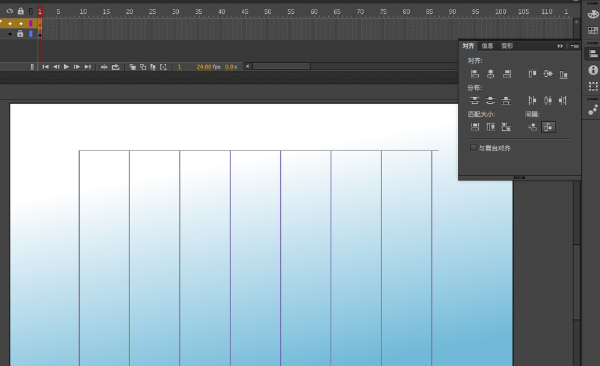
Task: Choose distribute vertical center icon
Action: coord(490,100)
